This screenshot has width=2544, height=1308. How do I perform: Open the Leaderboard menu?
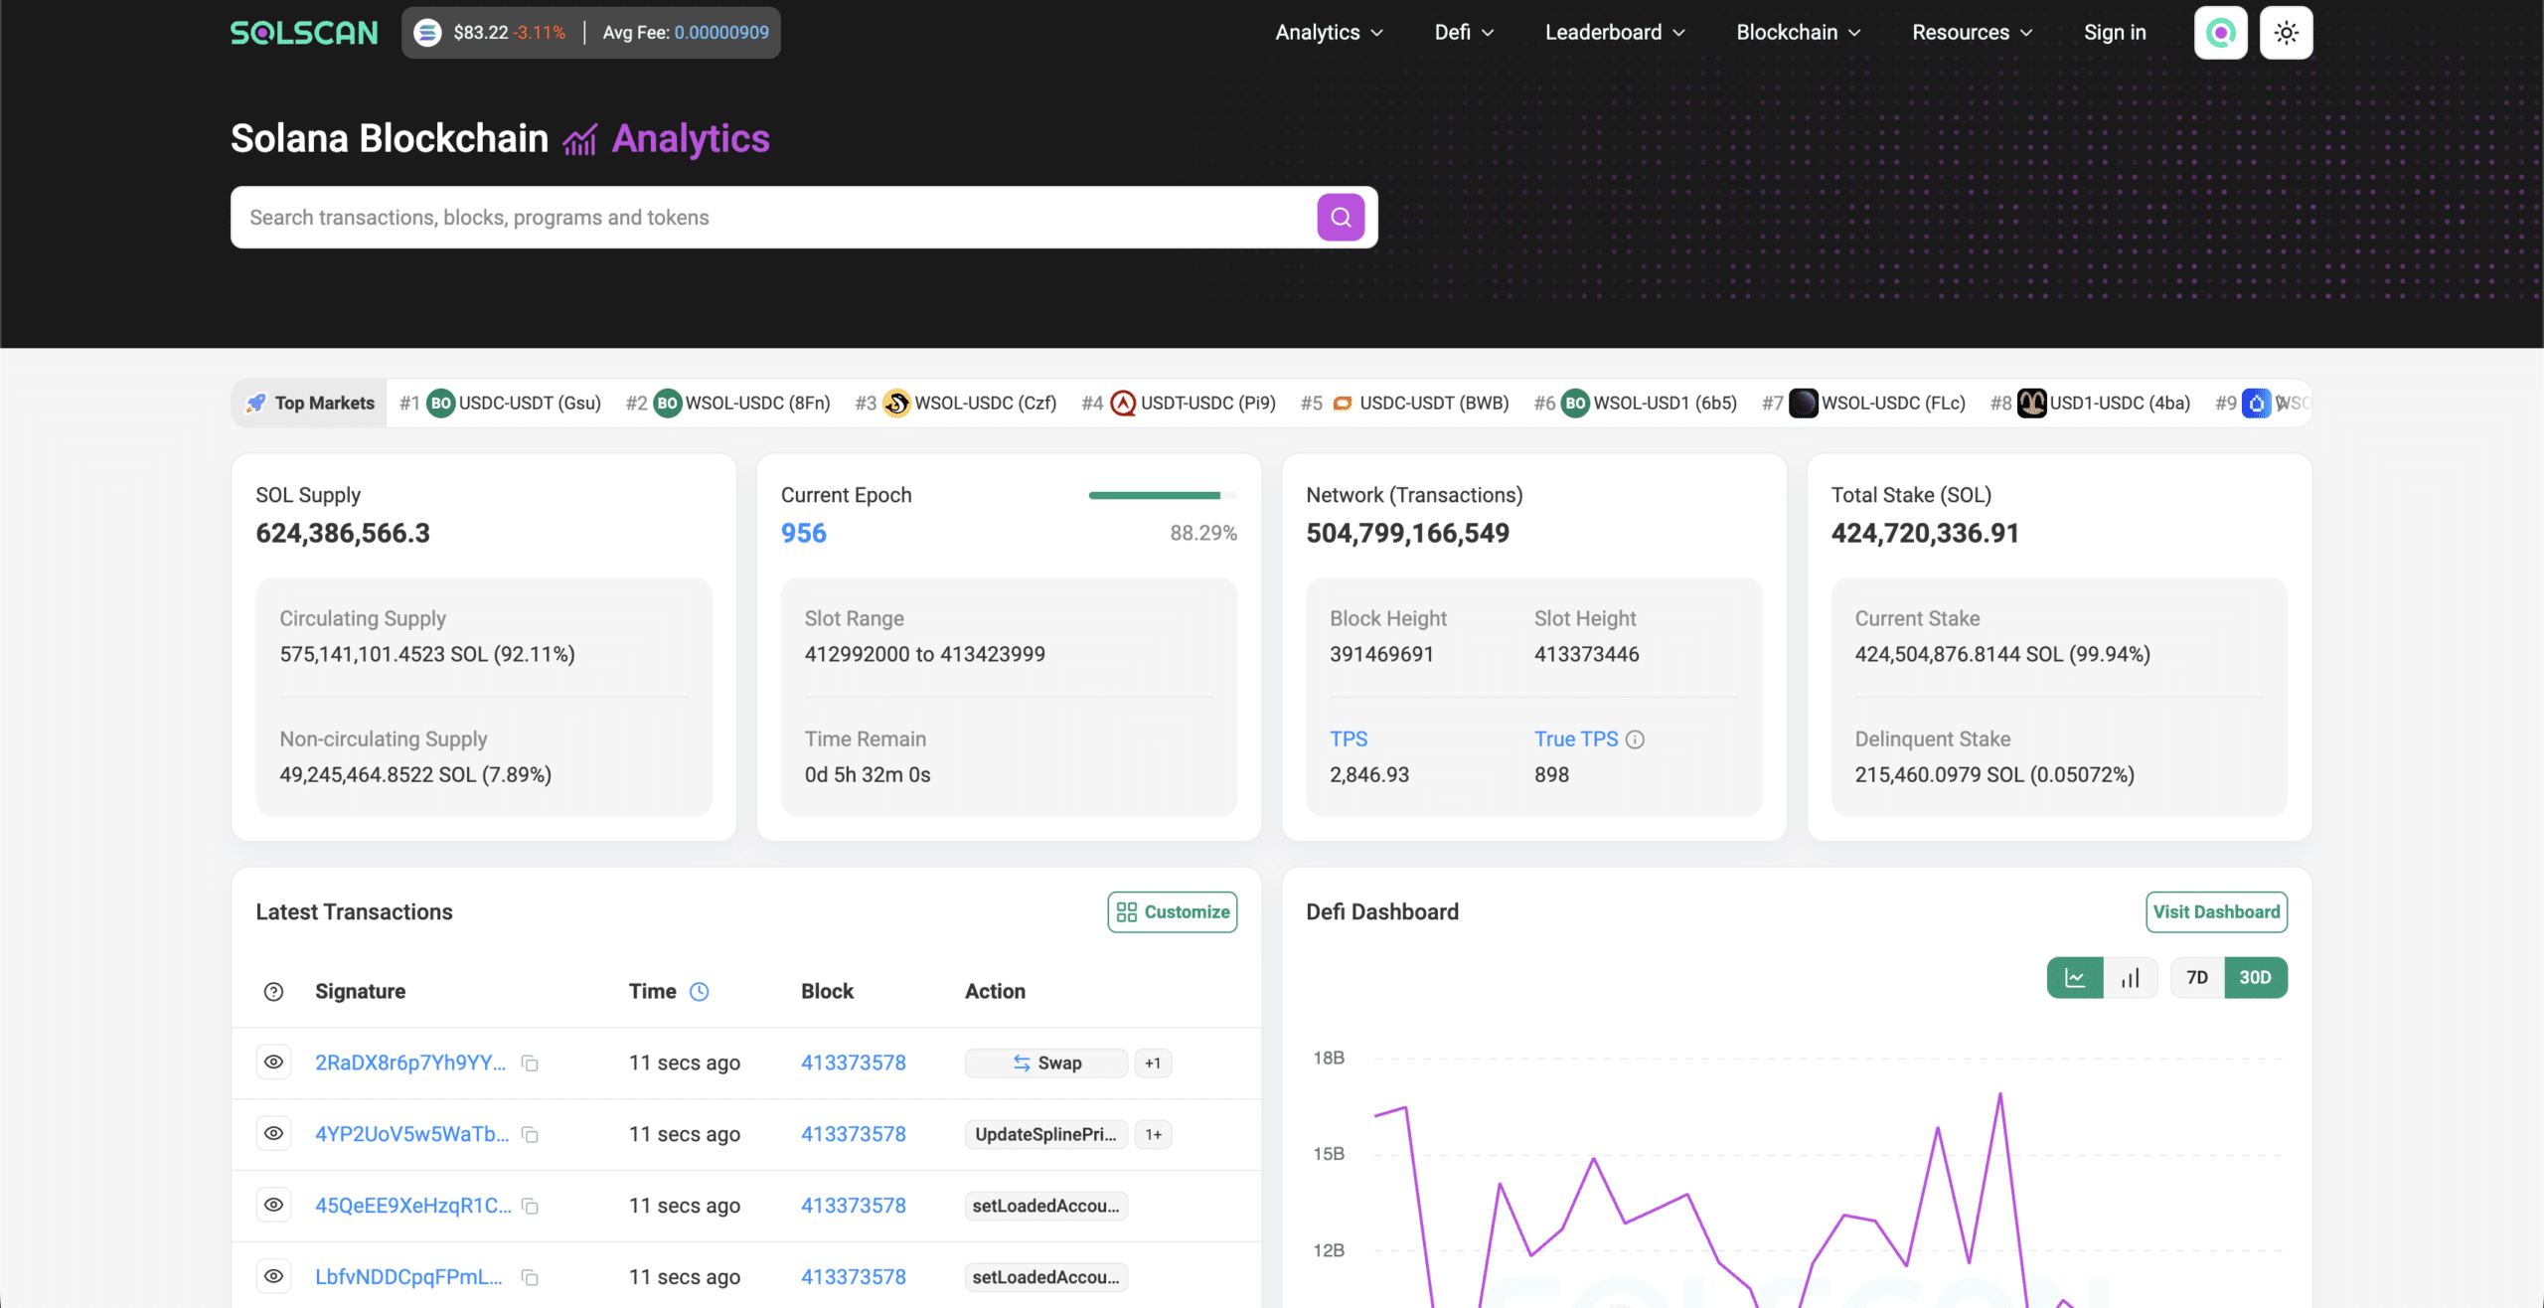coord(1613,32)
